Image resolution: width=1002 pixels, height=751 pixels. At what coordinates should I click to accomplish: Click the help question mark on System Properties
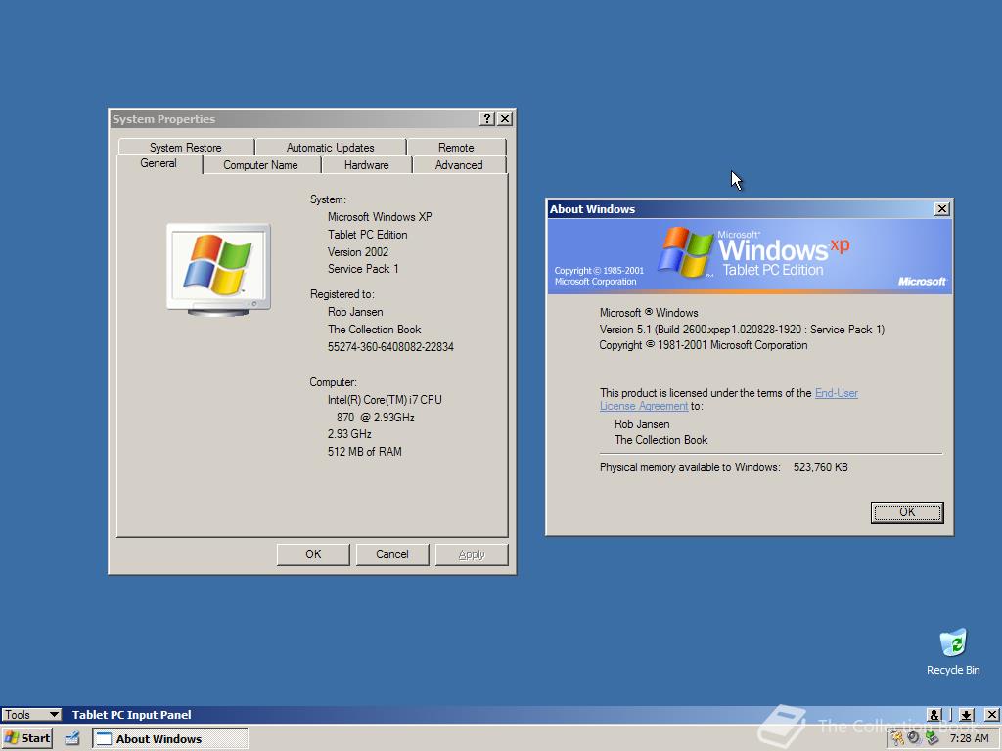coord(486,118)
